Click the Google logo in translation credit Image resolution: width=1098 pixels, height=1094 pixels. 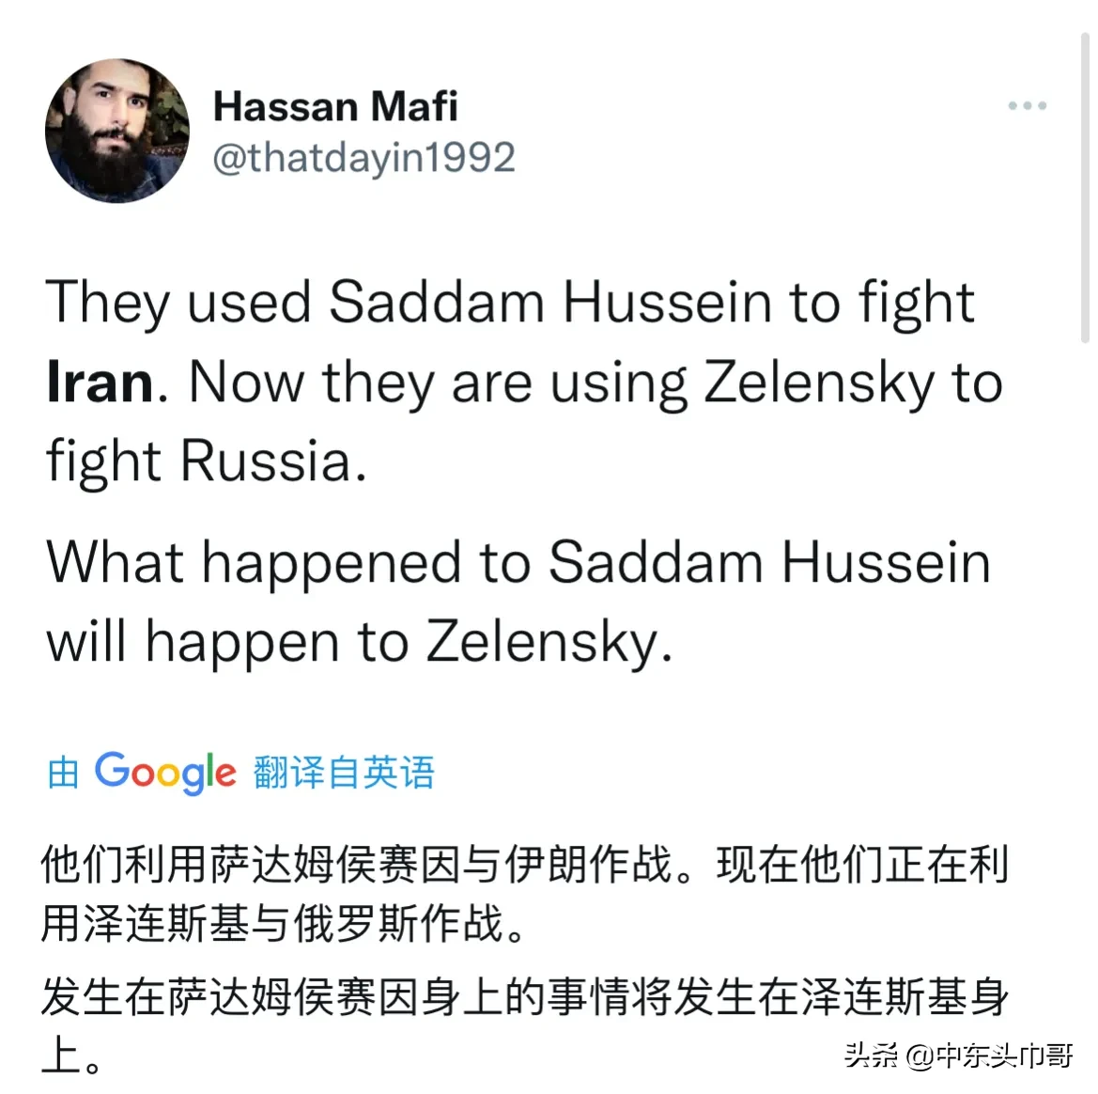(x=165, y=773)
